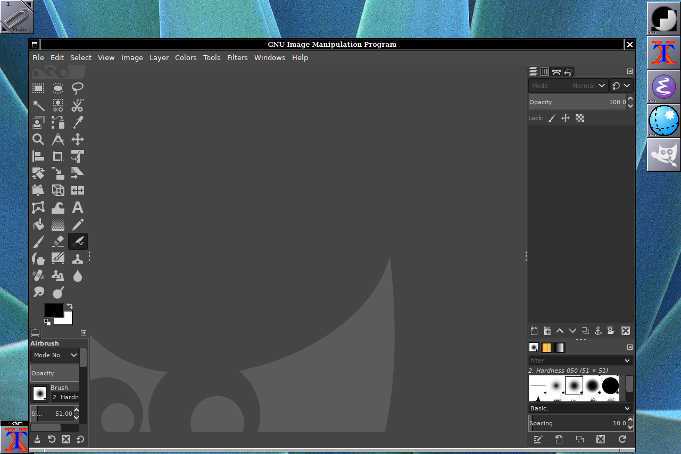Click the black foreground color swatch
681x454 pixels.
pyautogui.click(x=54, y=310)
